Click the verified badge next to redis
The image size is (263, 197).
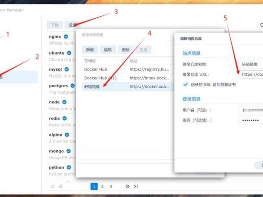tap(64, 118)
